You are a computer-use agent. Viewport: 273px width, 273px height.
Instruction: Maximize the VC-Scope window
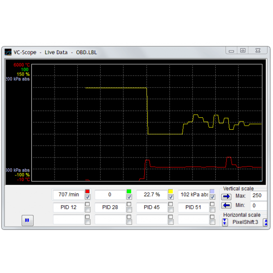coord(243,51)
